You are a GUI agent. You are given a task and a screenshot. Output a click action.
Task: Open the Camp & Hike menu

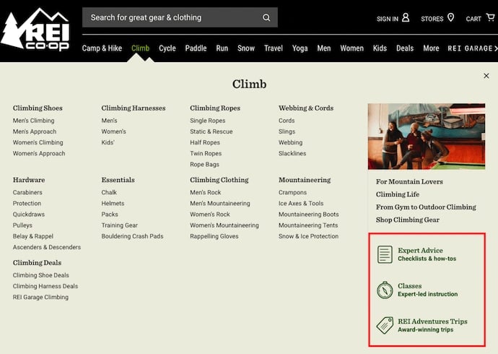point(101,48)
